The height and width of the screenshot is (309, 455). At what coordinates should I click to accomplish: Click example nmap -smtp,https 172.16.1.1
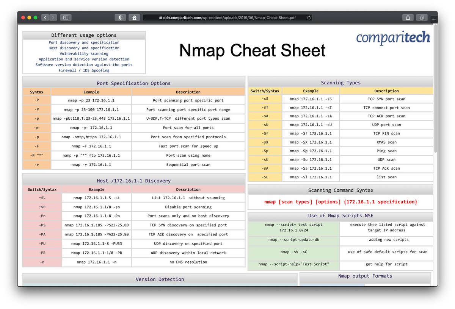[x=91, y=137]
